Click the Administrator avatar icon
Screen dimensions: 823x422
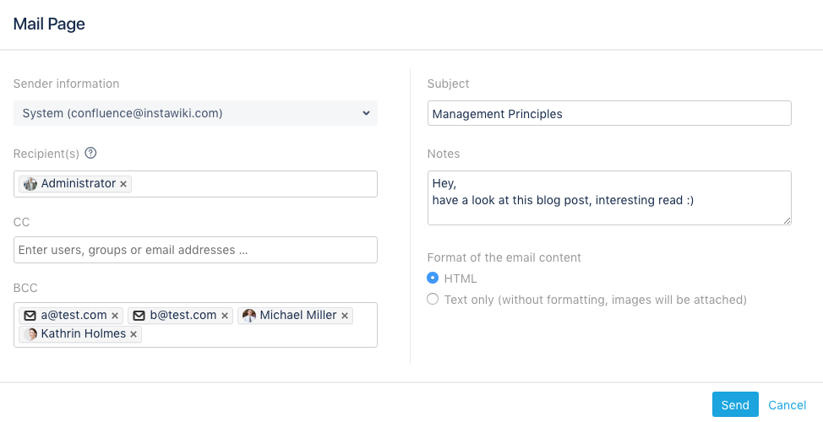[x=30, y=183]
